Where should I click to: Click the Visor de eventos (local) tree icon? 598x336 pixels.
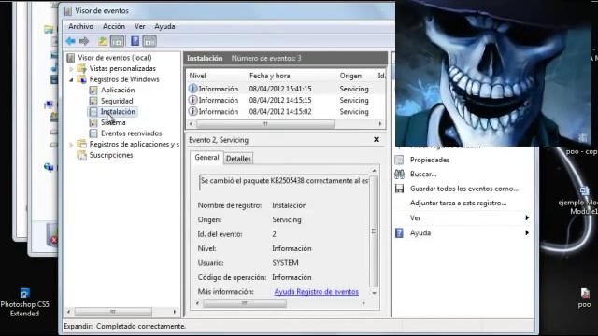coord(71,58)
